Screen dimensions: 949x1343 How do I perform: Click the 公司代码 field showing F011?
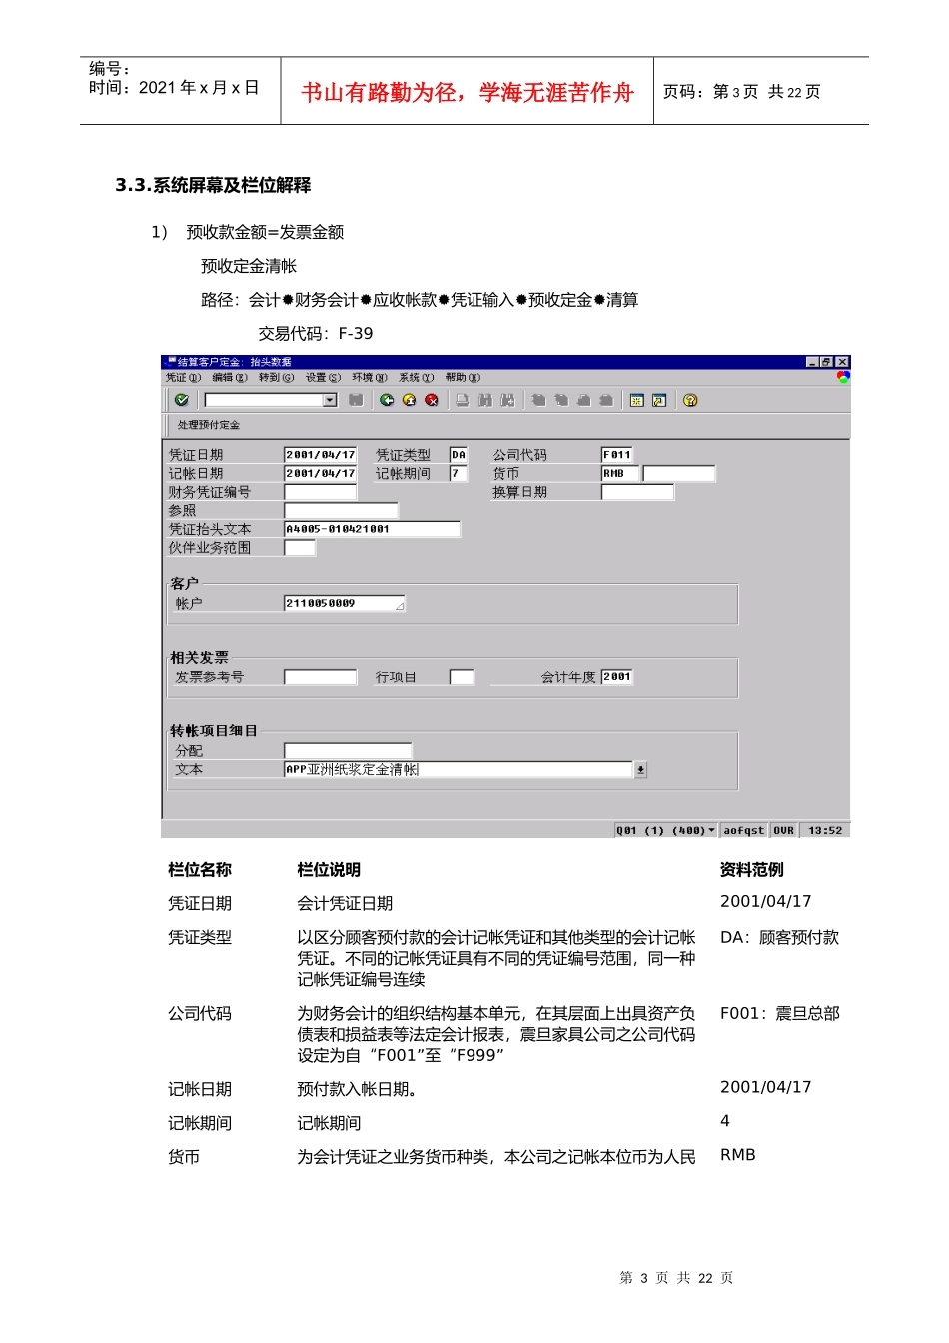point(616,455)
